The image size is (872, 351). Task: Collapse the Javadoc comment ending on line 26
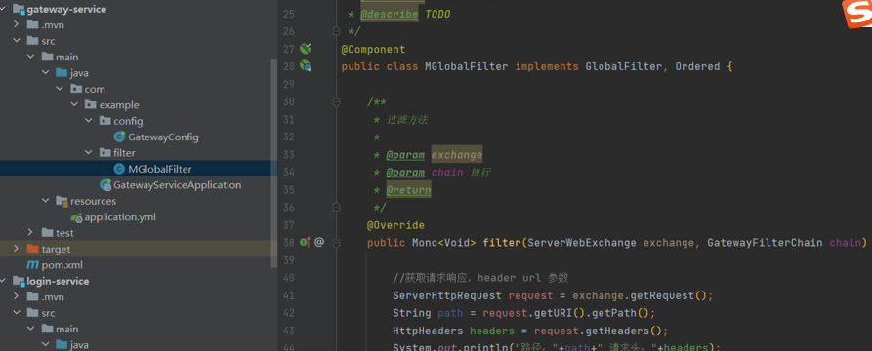[336, 30]
